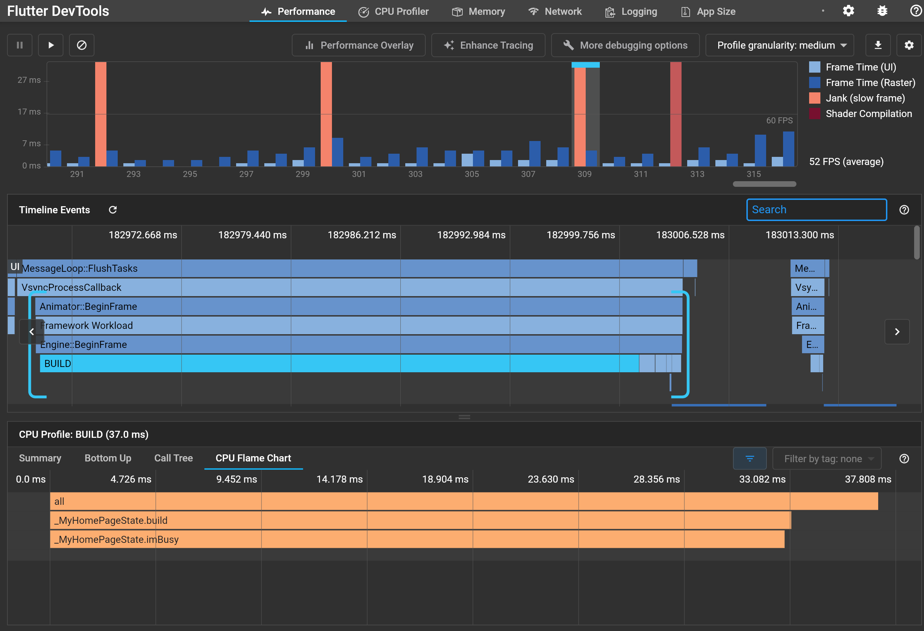This screenshot has width=924, height=631.
Task: Click the bug report icon
Action: click(x=882, y=11)
